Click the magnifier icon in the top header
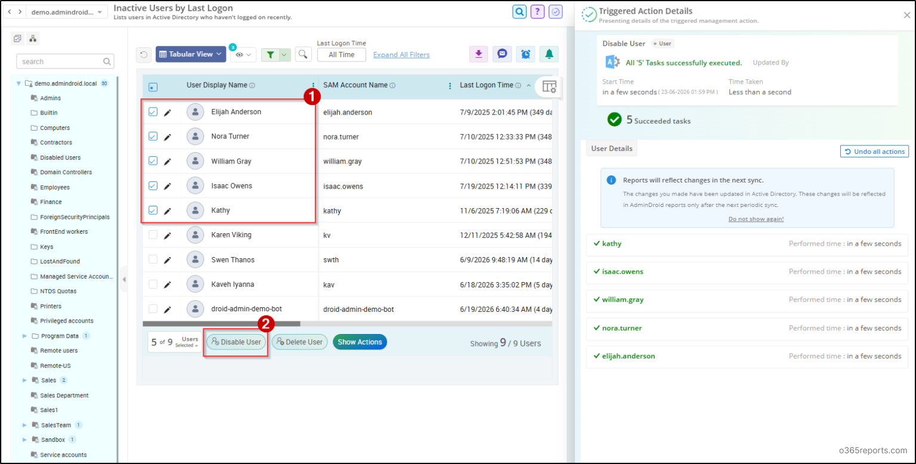The image size is (916, 464). coord(520,12)
